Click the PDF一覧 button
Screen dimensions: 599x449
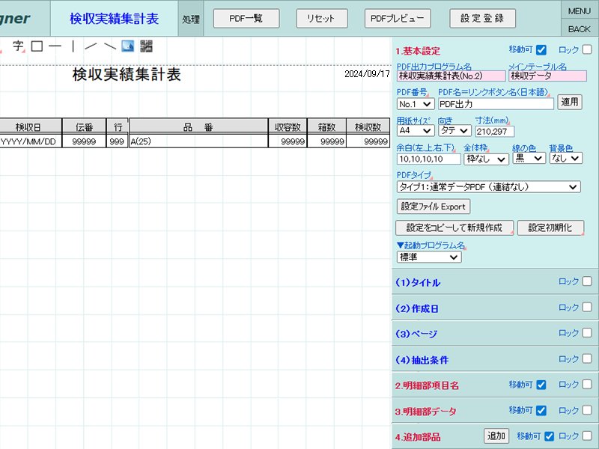[246, 18]
